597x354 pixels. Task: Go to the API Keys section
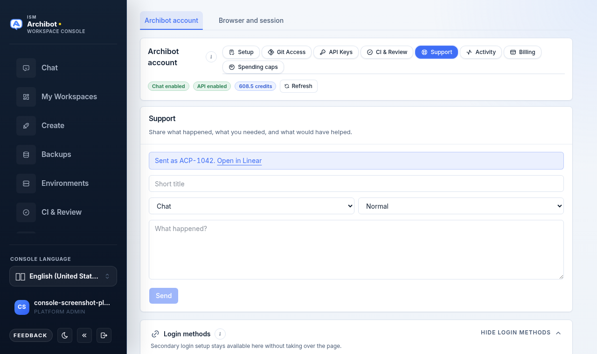point(336,52)
